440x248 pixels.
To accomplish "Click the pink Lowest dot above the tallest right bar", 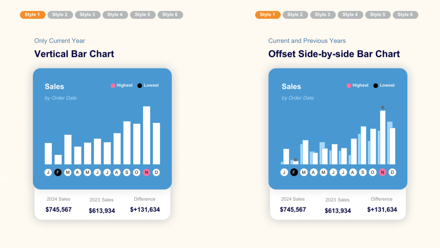I will pos(382,107).
